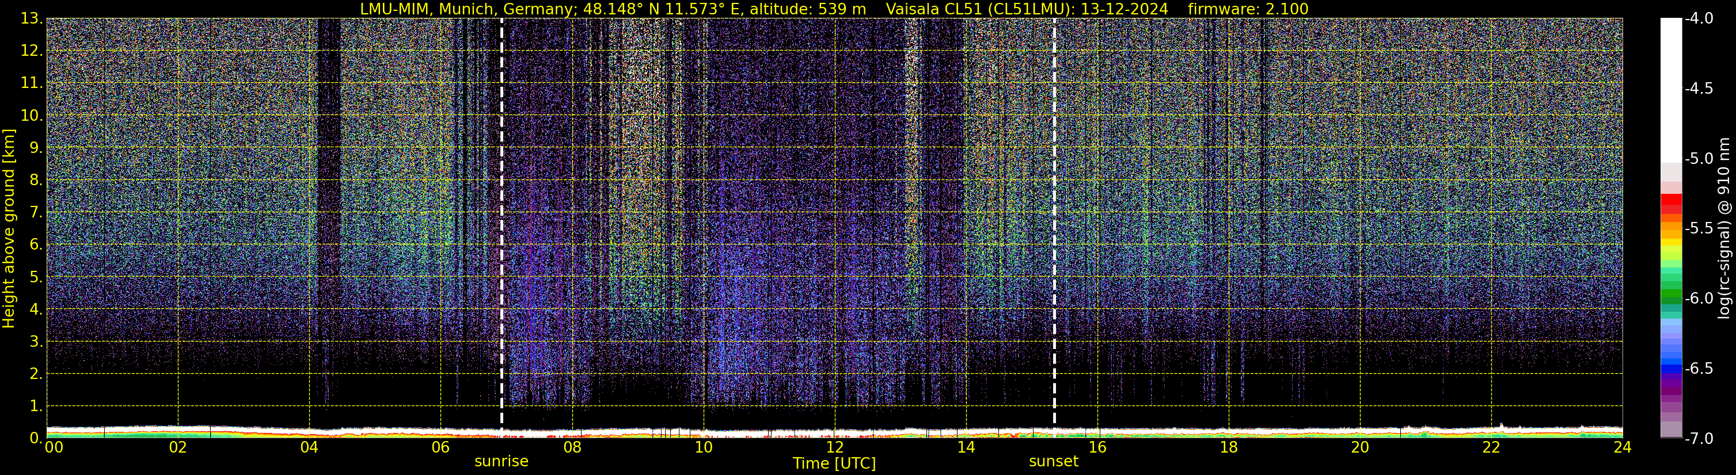Image resolution: width=1736 pixels, height=475 pixels.
Task: Click time axis tick '12'
Action: [835, 447]
